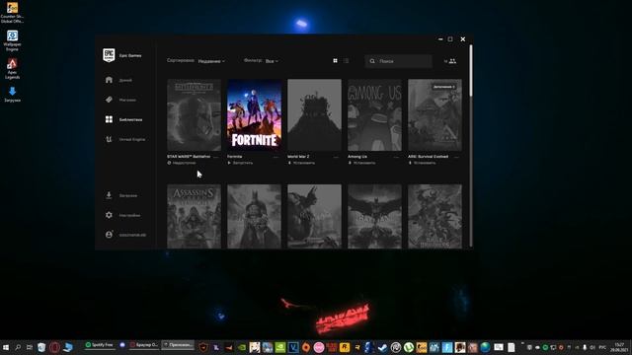This screenshot has width=632, height=355.
Task: Click the taskbar clock
Action: click(620, 347)
